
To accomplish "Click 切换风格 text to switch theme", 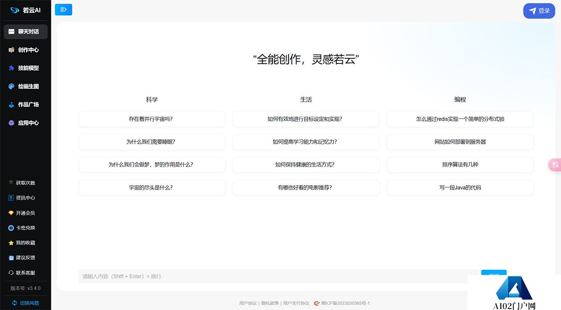I will click(29, 303).
